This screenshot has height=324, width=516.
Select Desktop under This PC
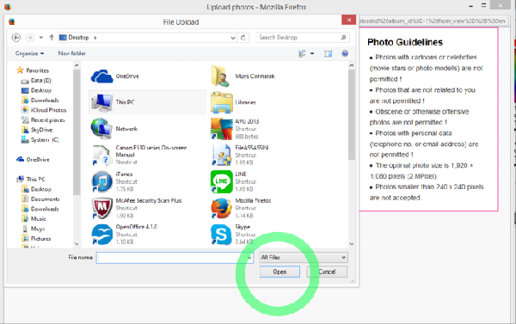36,189
